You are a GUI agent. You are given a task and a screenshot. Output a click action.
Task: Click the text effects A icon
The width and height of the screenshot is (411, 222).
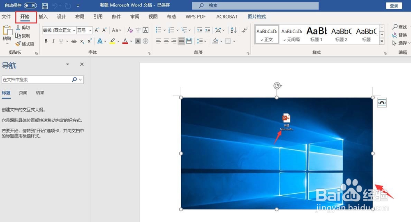pyautogui.click(x=99, y=41)
